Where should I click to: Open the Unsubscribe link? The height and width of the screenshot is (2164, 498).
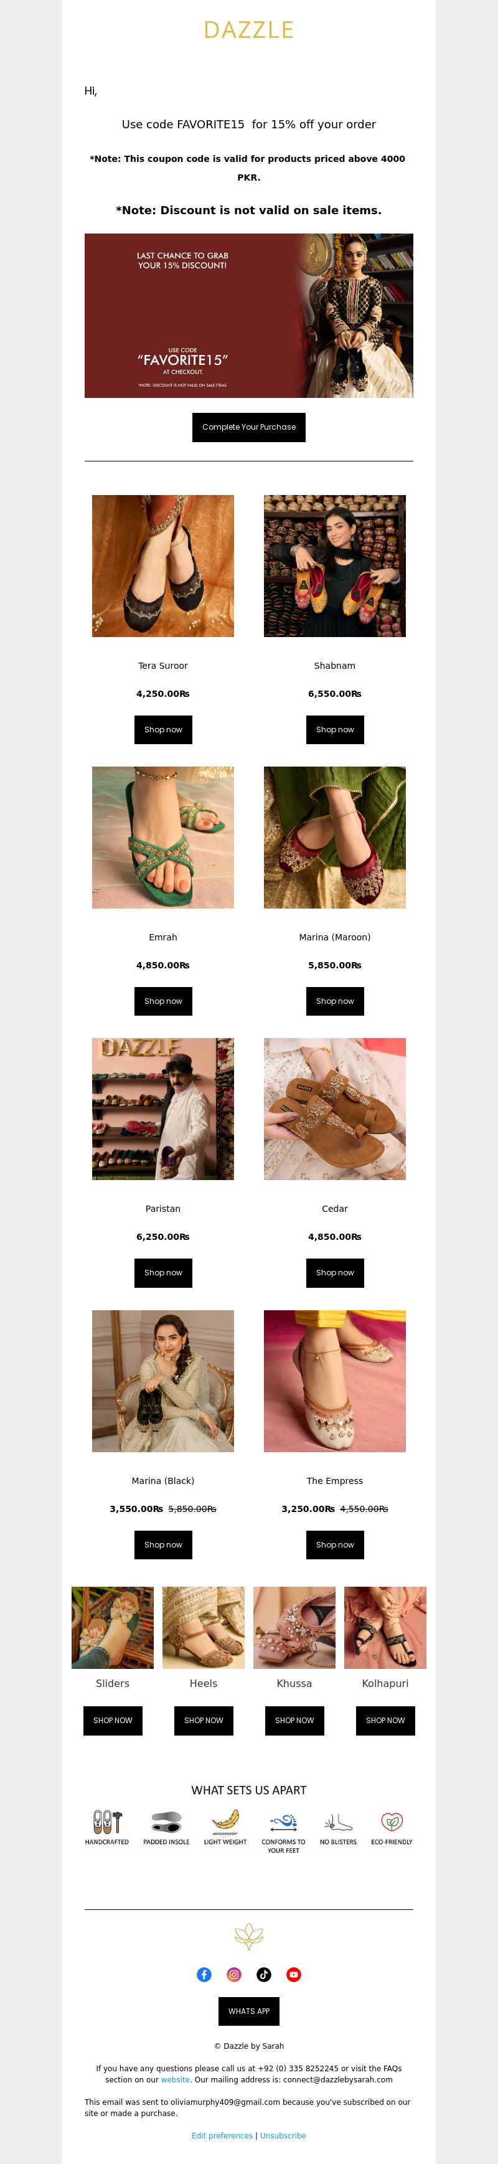pyautogui.click(x=283, y=2135)
